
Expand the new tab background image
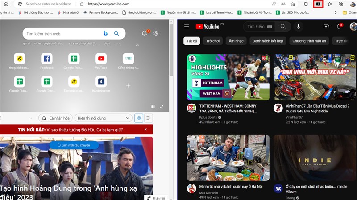click(162, 107)
